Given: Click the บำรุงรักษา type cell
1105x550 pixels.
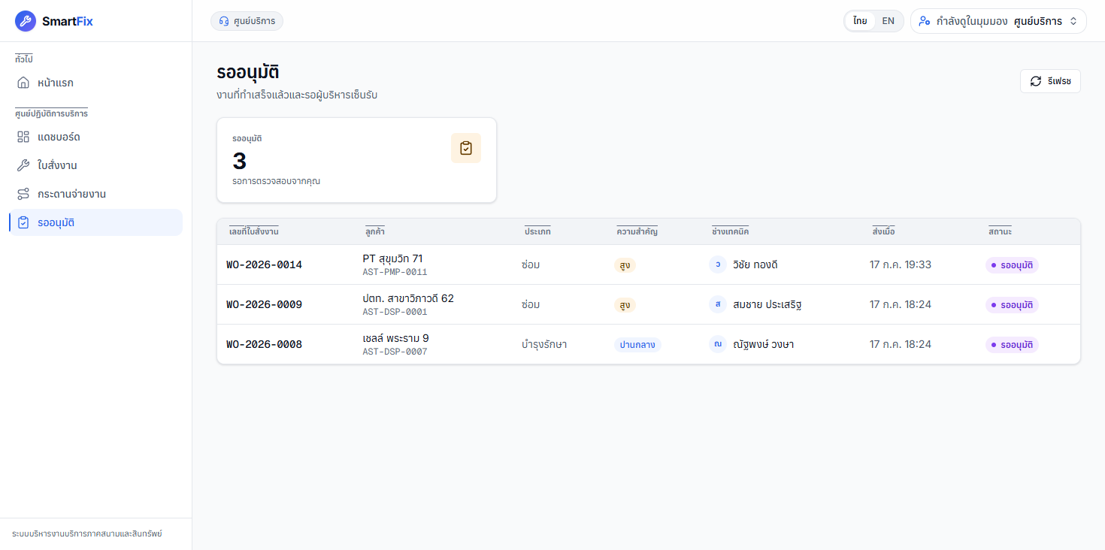Looking at the screenshot, I should 544,344.
